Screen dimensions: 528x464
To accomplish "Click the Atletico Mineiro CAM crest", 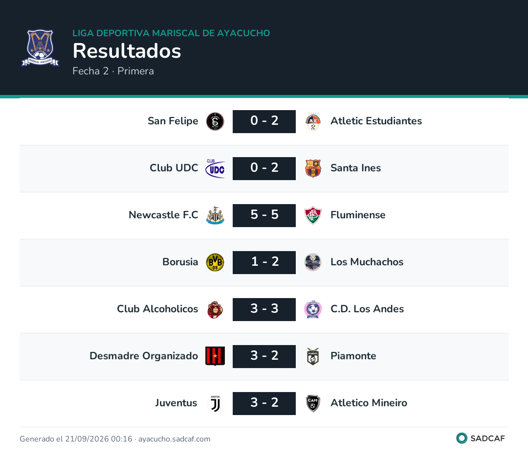I will pos(313,404).
